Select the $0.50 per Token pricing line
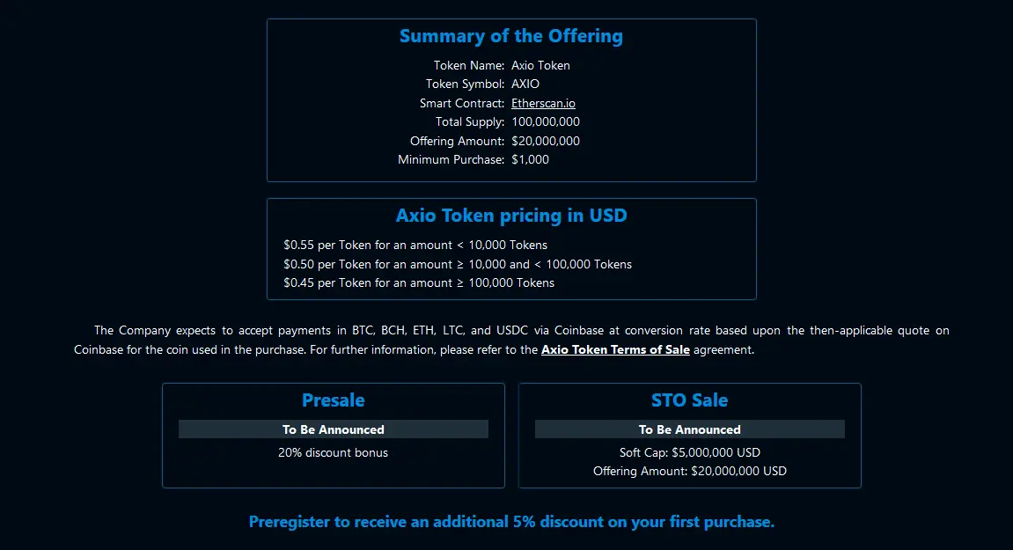Image resolution: width=1013 pixels, height=550 pixels. pos(458,264)
